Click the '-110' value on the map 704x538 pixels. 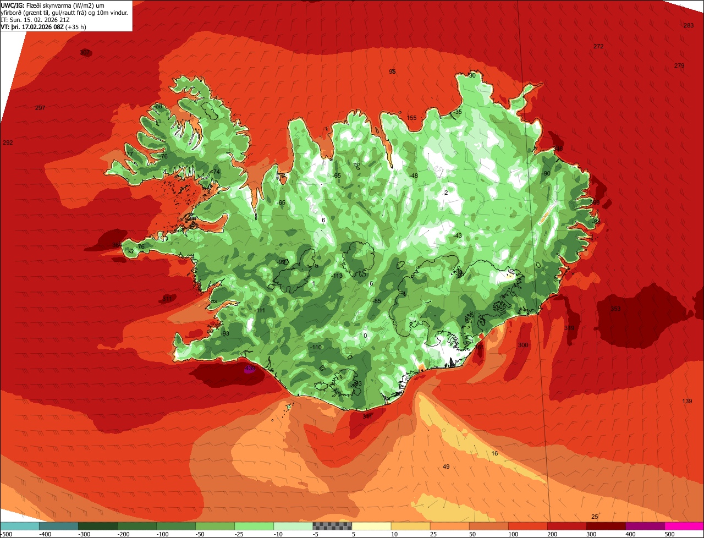tap(316, 347)
